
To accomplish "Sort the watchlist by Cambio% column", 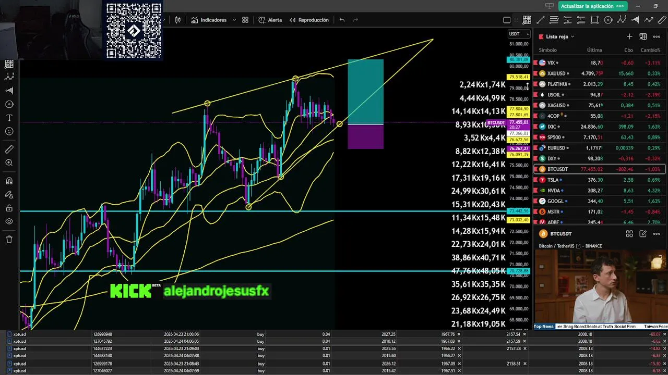I will (650, 50).
